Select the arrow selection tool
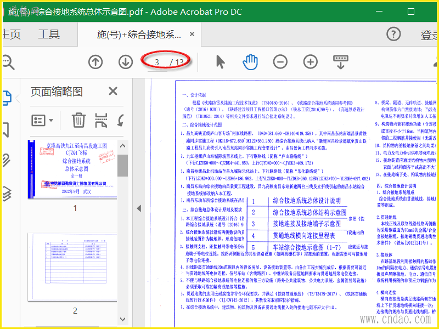 click(221, 62)
